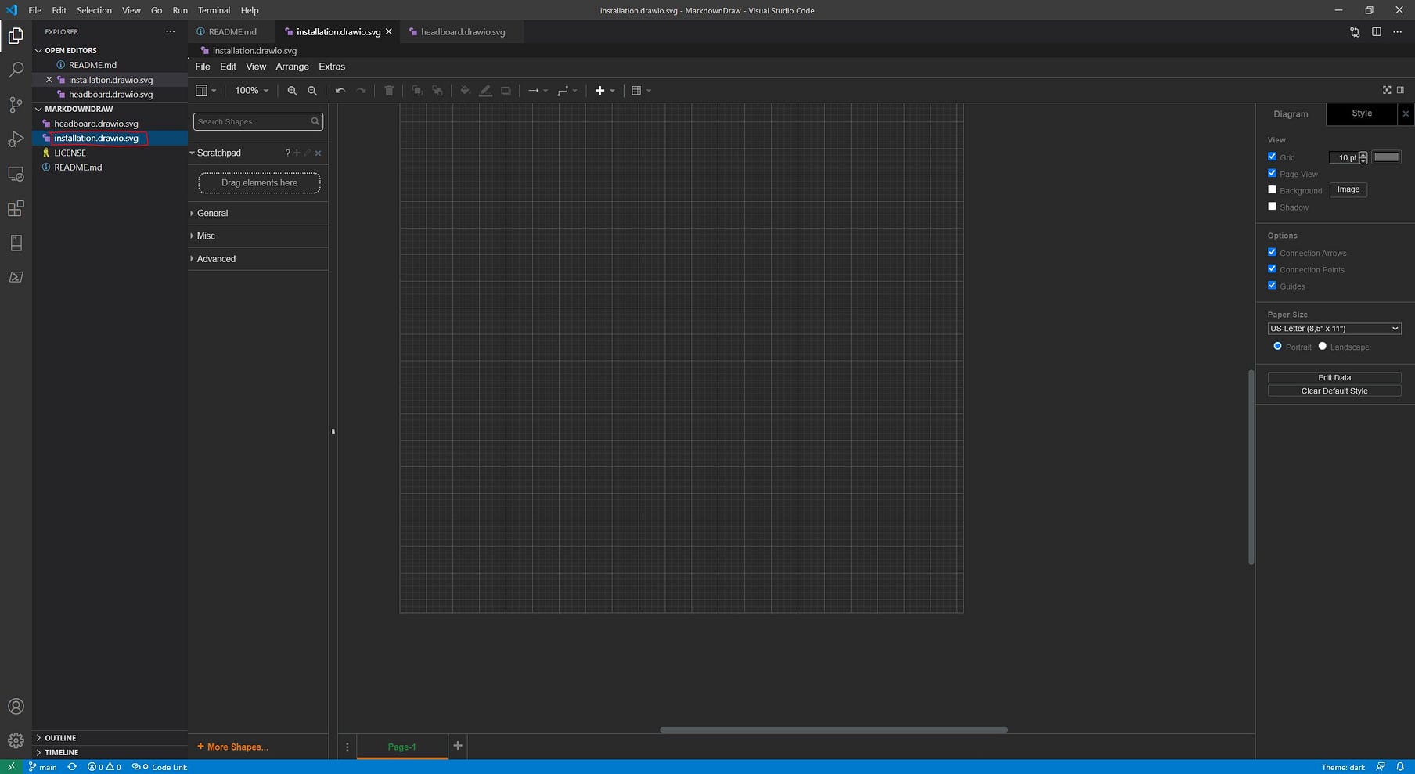Uncheck the Grid option in the View section
This screenshot has height=774, width=1415.
point(1273,156)
